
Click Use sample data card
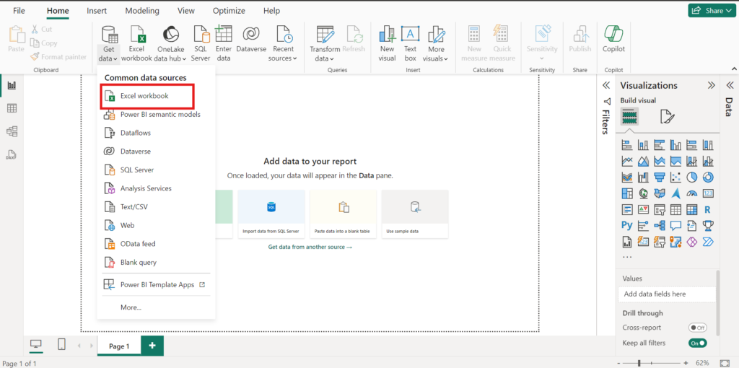[x=415, y=214]
